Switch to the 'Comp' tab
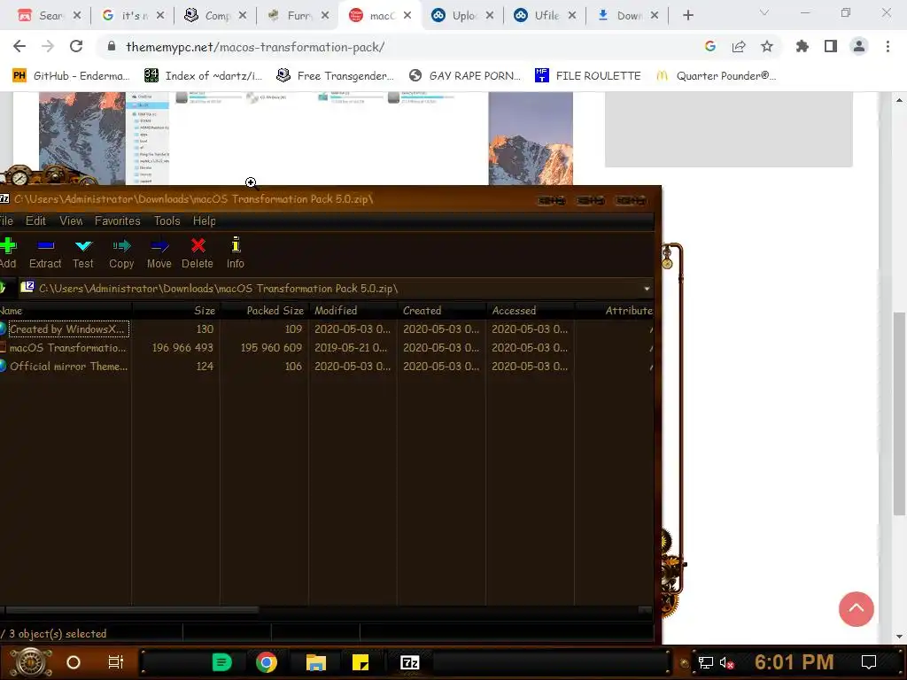The image size is (907, 680). (x=216, y=16)
